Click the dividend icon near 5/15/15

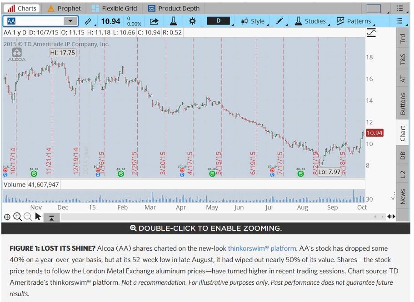point(212,173)
